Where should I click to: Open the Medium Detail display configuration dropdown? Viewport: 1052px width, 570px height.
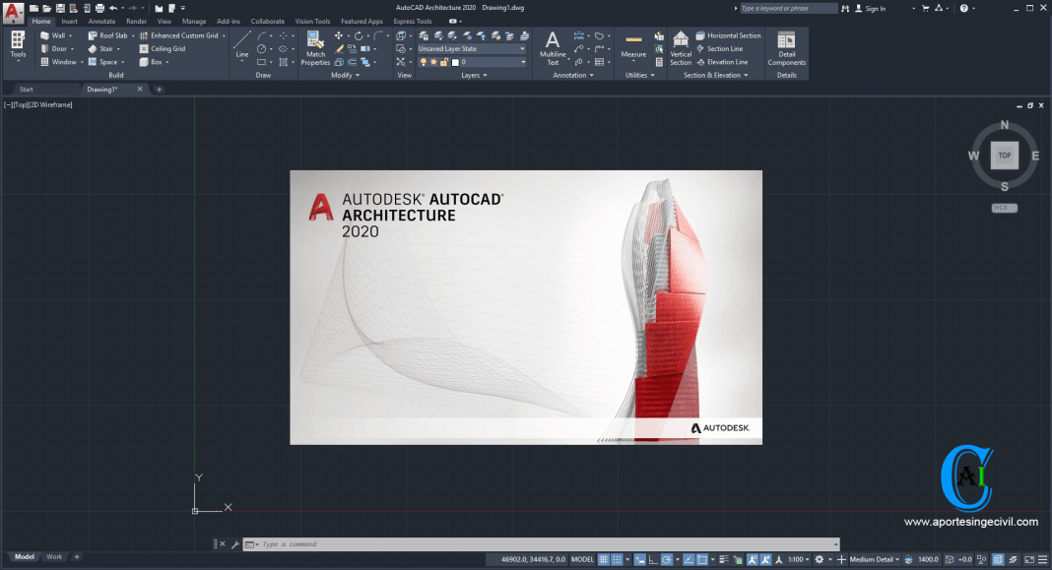[x=875, y=559]
